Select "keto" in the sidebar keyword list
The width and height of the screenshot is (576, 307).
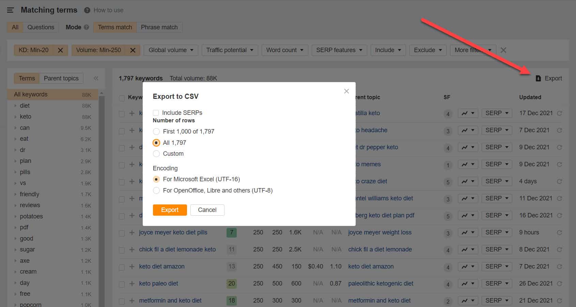tap(26, 117)
